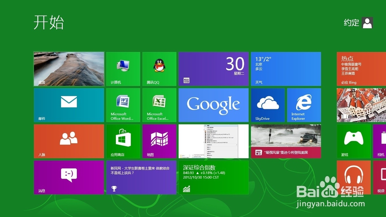Open the SkyDrive cloud tile
386x217 pixels.
tap(268, 105)
